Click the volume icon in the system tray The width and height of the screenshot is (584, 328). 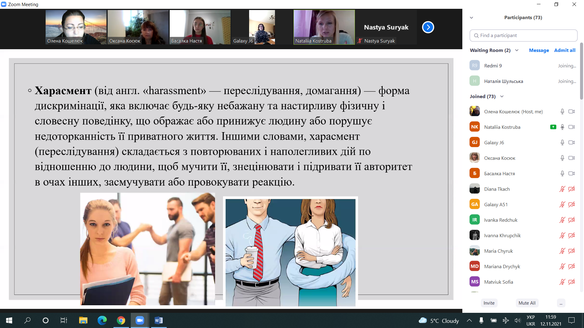517,320
